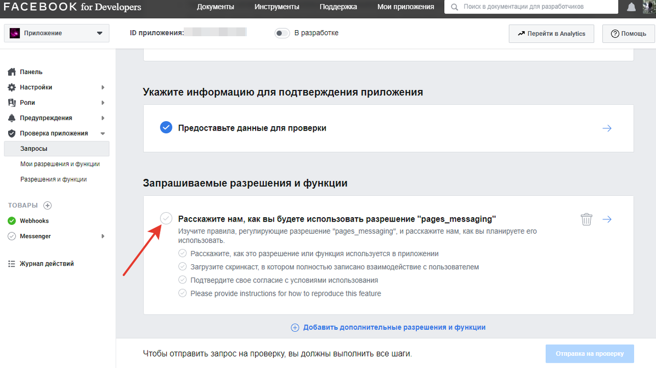Open the Поддержка menu

[x=338, y=7]
